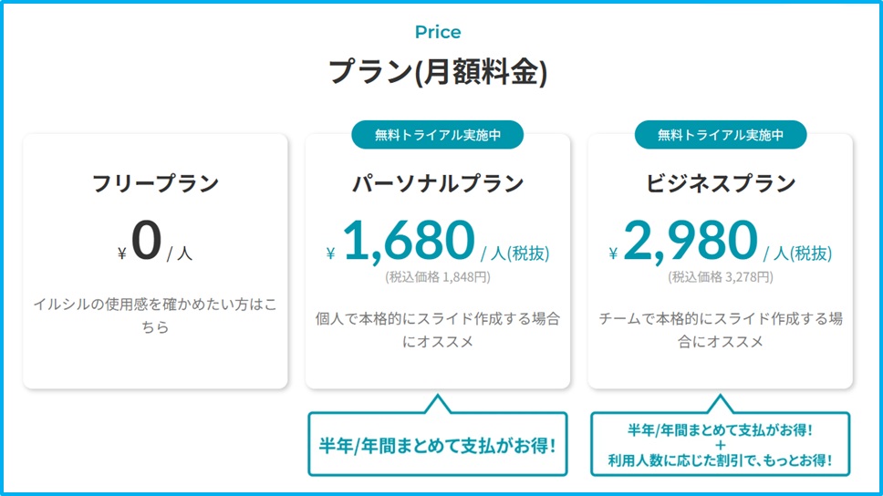Click the 税込価格 1,848円 note
This screenshot has height=496, width=883.
point(438,277)
